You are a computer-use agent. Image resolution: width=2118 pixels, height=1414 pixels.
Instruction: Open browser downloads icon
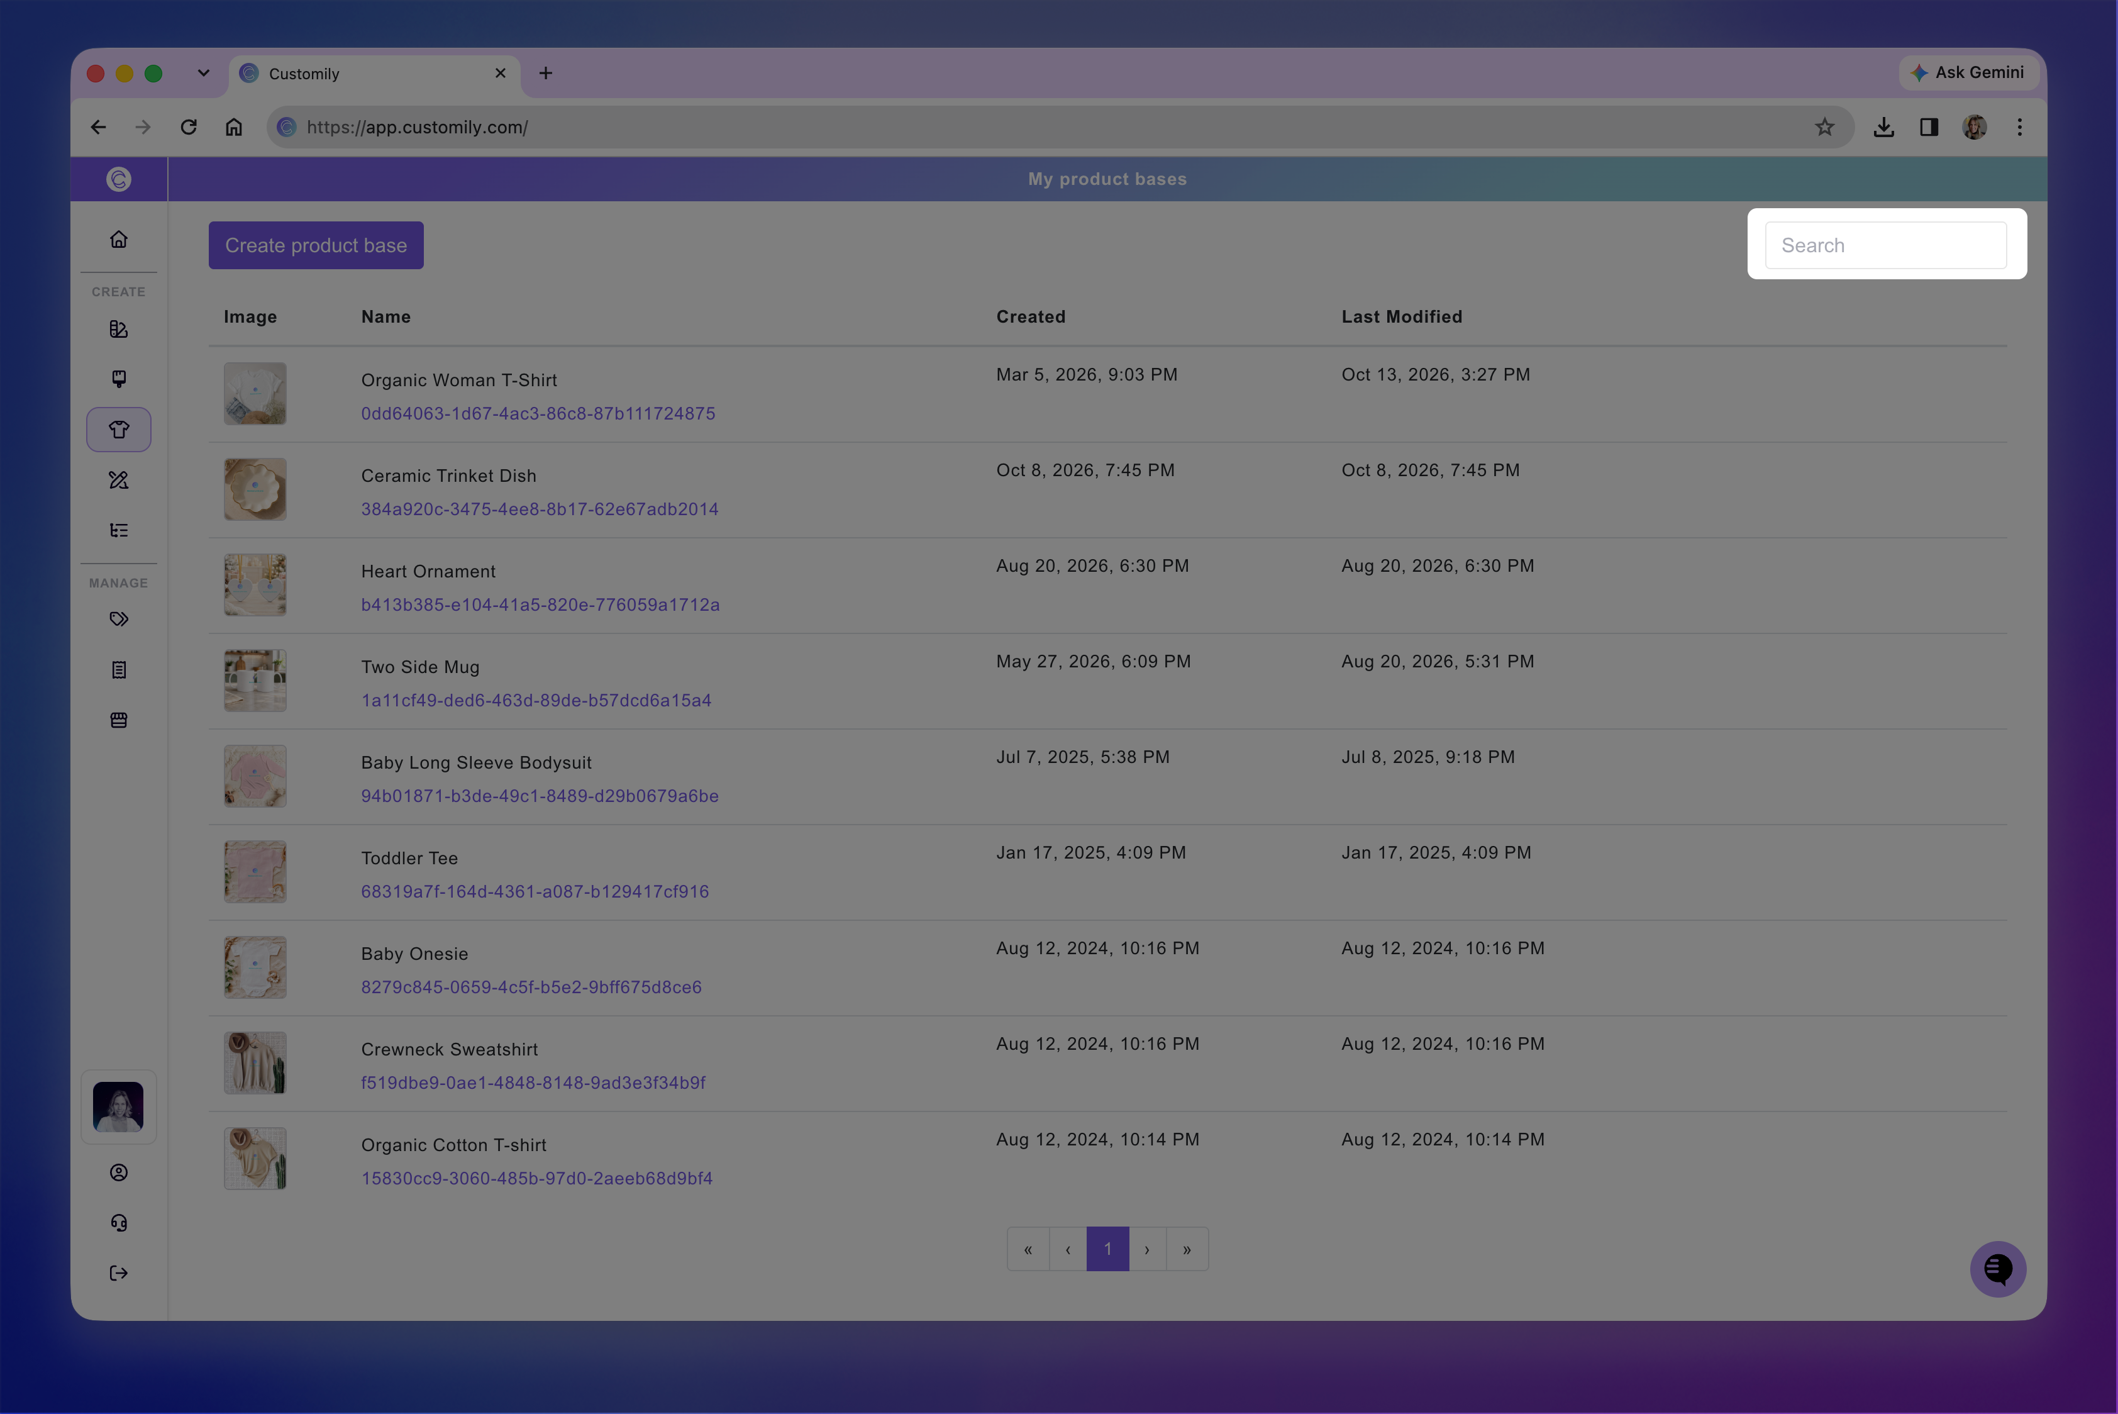[1883, 127]
